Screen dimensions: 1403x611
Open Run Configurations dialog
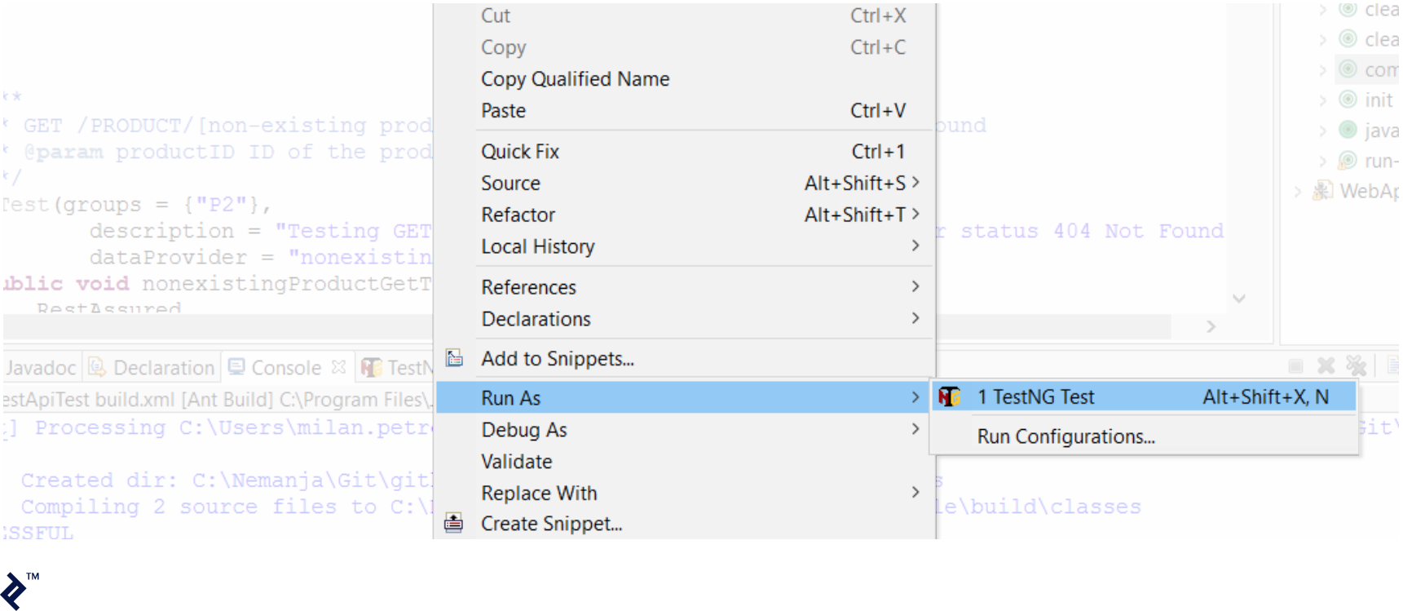click(1065, 437)
